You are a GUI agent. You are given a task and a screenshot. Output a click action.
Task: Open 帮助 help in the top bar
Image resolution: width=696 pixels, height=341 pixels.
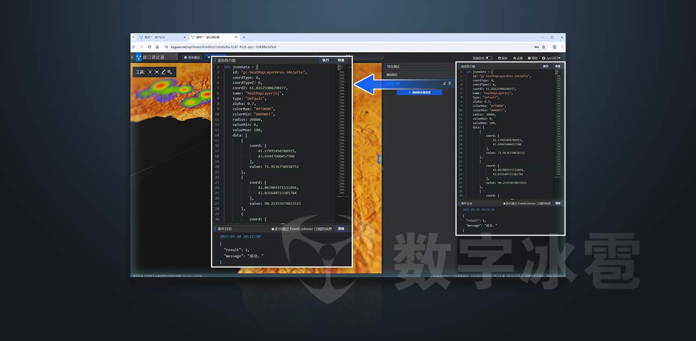[533, 58]
